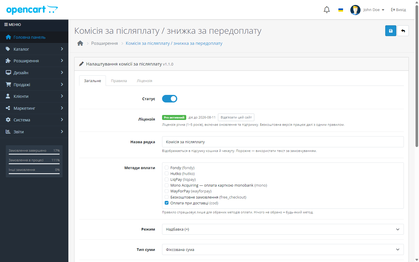Click the Продажі cart icon
419x262 pixels.
(8, 84)
